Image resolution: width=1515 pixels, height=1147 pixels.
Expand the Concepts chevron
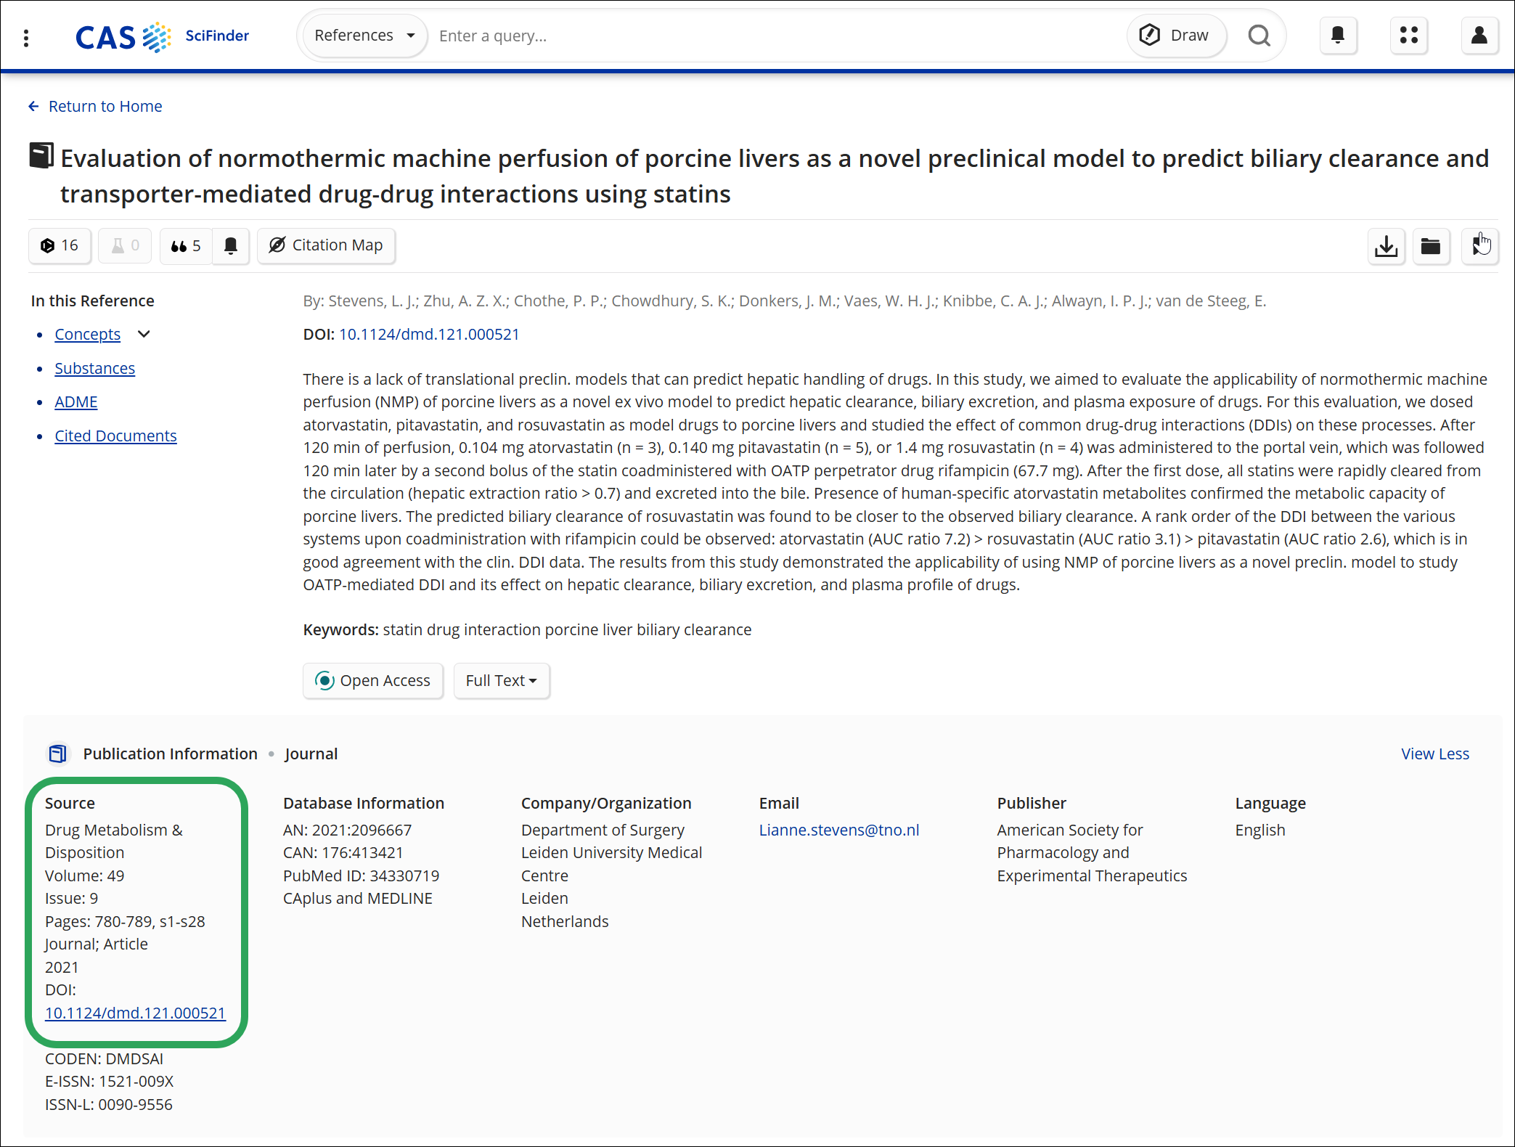click(144, 334)
